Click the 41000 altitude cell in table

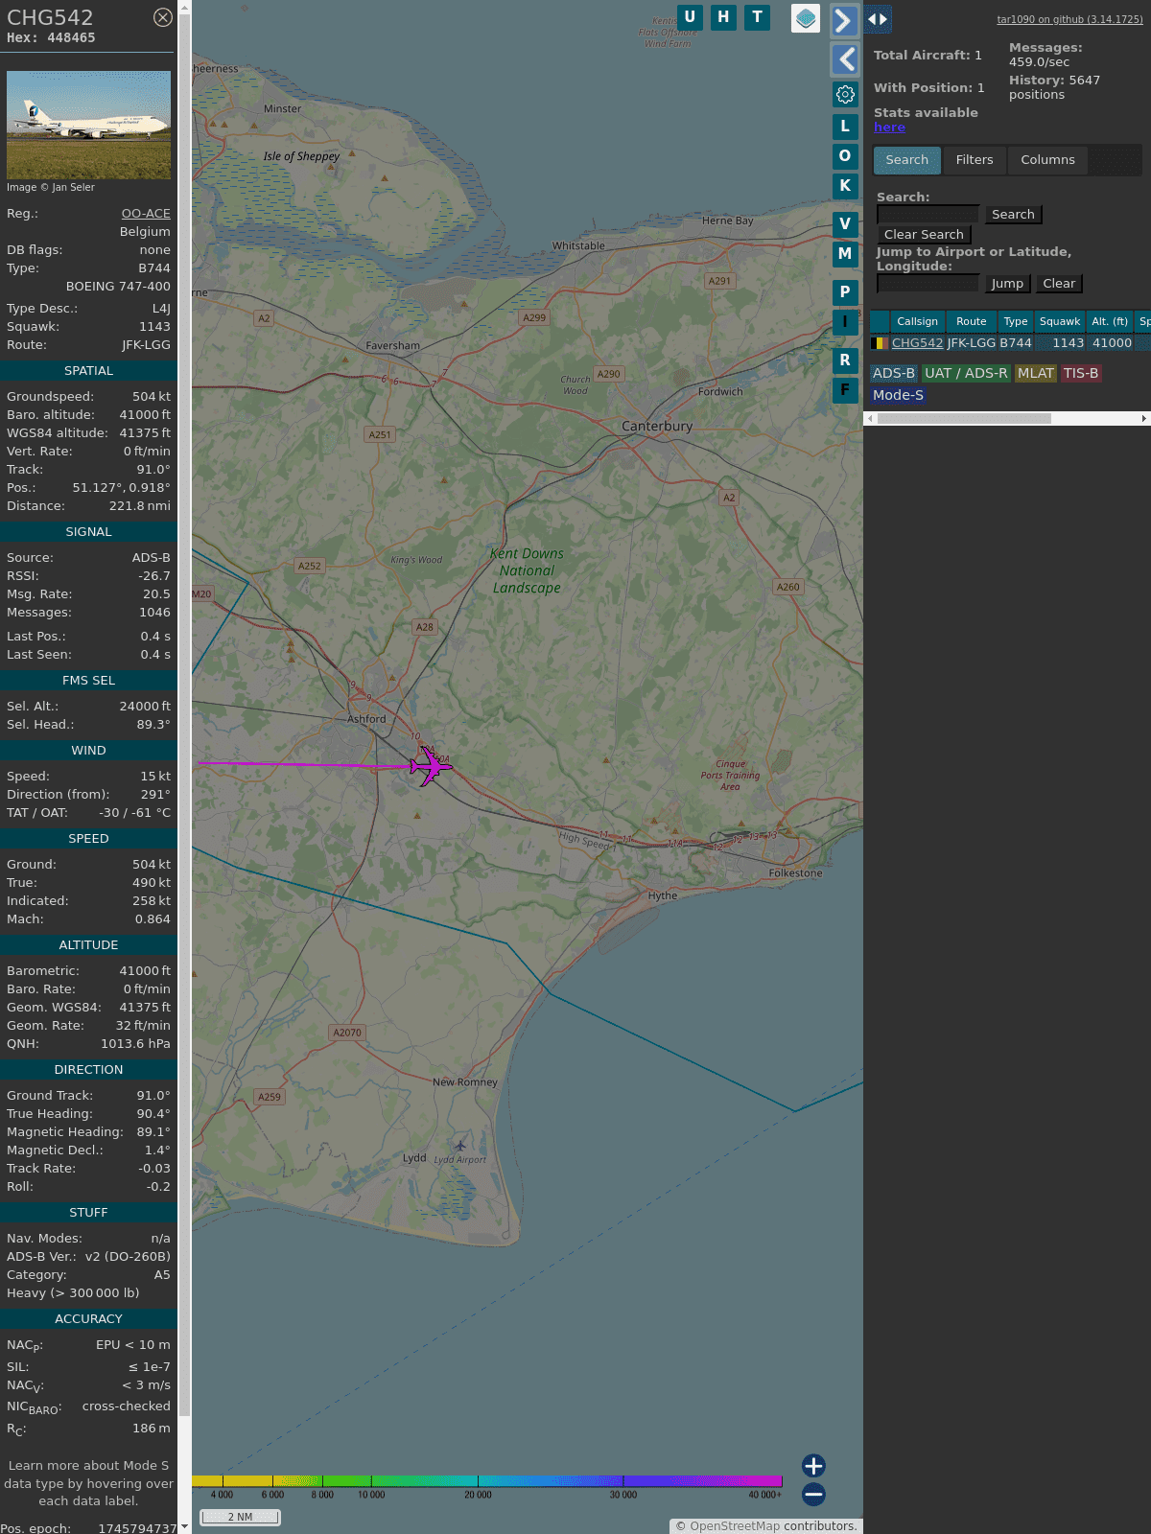point(1112,343)
